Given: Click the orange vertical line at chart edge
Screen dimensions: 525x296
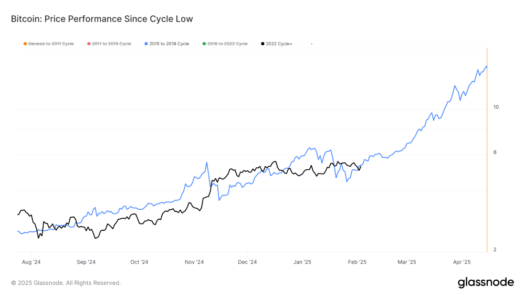Looking at the screenshot, I should tap(488, 158).
